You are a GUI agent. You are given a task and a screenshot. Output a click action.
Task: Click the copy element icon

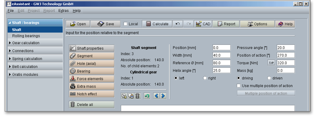[124, 96]
